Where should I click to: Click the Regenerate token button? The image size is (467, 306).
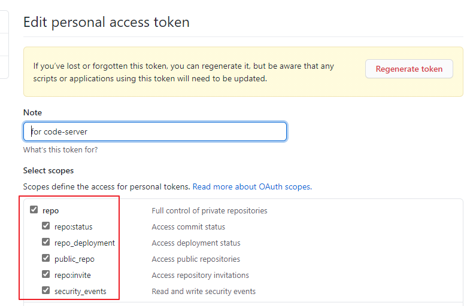(409, 69)
